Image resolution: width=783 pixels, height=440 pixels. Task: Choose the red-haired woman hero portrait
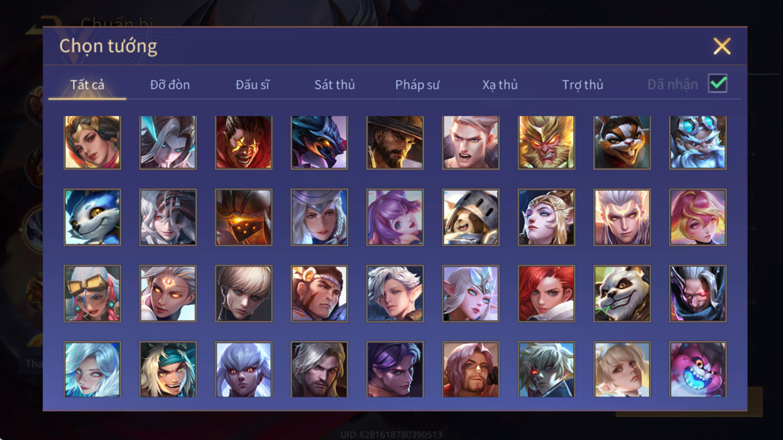[546, 293]
